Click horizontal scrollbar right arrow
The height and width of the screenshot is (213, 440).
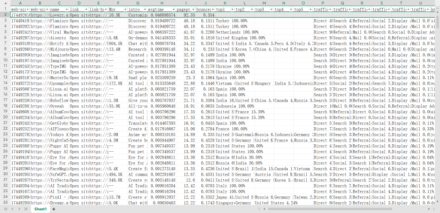pos(429,209)
